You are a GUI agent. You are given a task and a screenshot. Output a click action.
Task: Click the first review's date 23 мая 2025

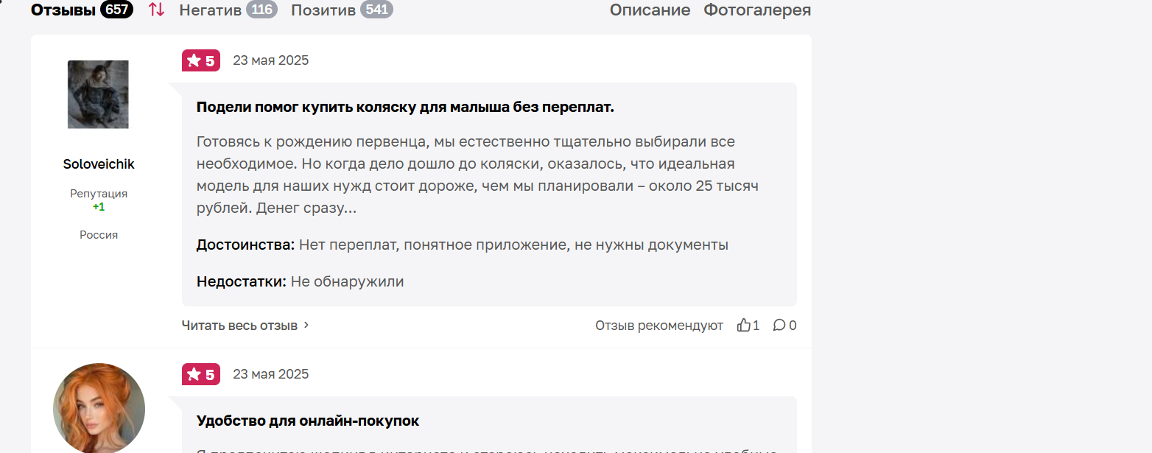[x=271, y=60]
